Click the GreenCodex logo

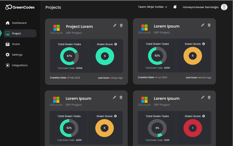20,7
